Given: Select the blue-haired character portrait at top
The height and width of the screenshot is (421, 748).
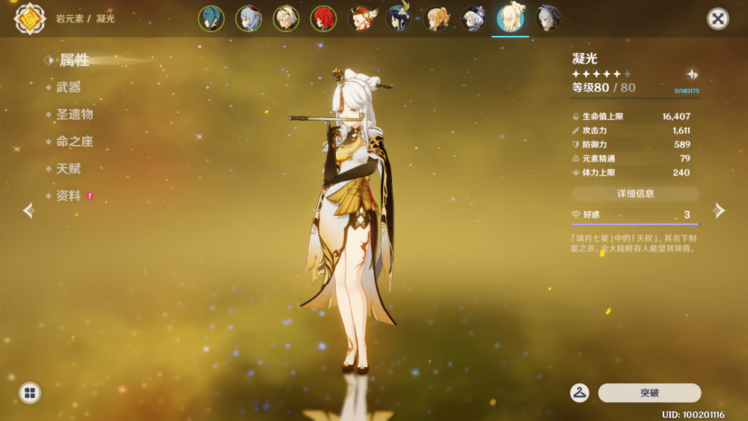Looking at the screenshot, I should (x=211, y=19).
